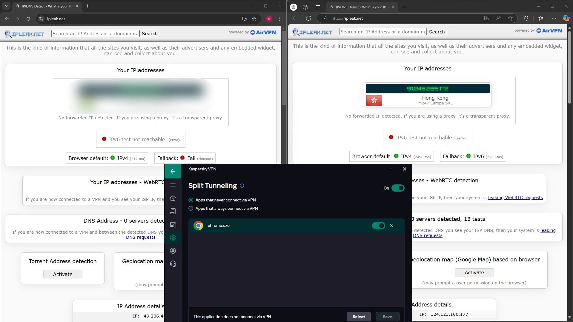Open Kaspersky VPN support headset icon
This screenshot has height=322, width=573.
click(x=173, y=264)
